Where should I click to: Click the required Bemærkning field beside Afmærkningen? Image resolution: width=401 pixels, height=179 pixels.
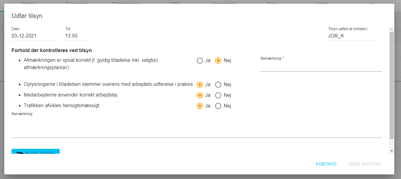[321, 67]
